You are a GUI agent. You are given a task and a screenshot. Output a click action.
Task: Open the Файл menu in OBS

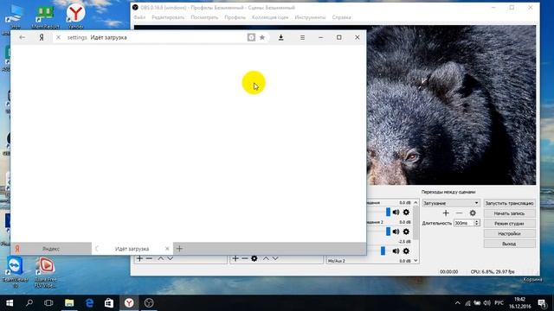[139, 17]
